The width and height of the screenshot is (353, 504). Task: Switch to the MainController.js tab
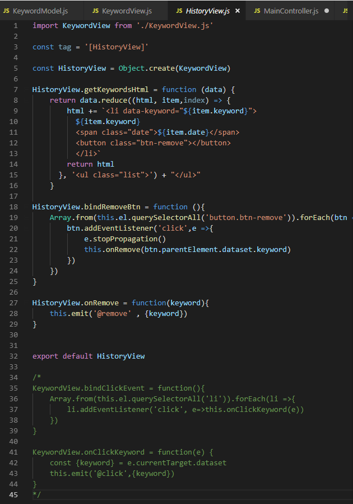click(x=290, y=11)
